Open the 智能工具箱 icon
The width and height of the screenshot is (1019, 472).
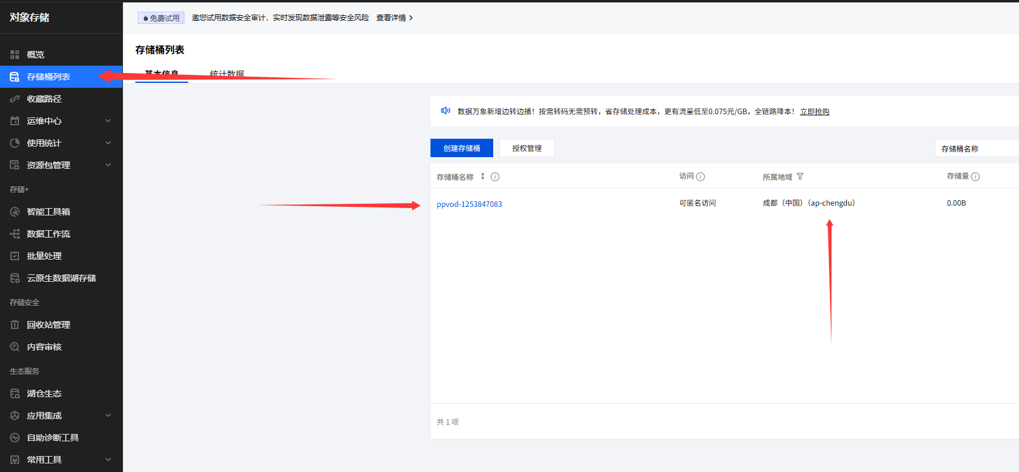[x=15, y=212]
